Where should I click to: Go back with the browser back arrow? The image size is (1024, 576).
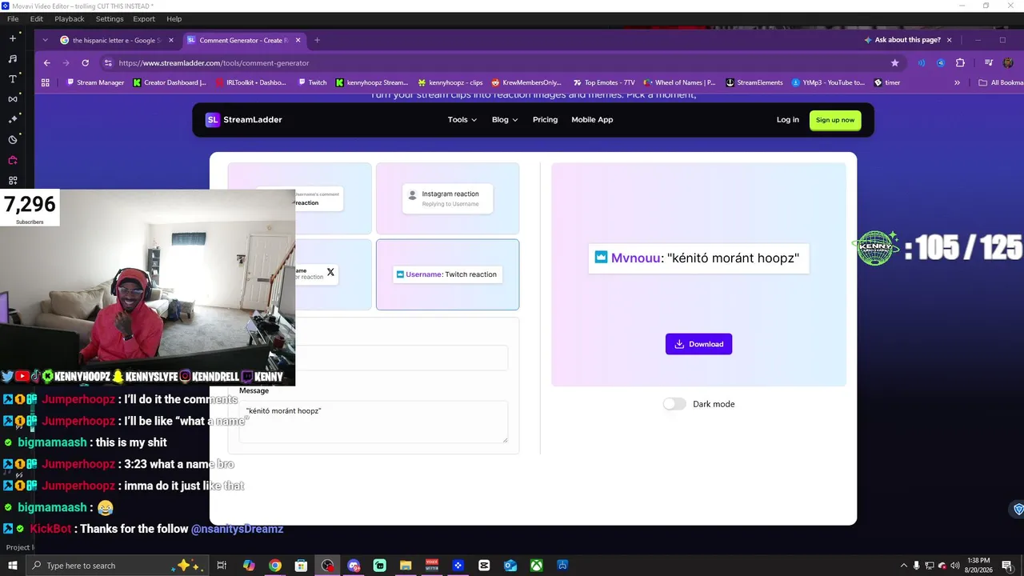[x=47, y=63]
